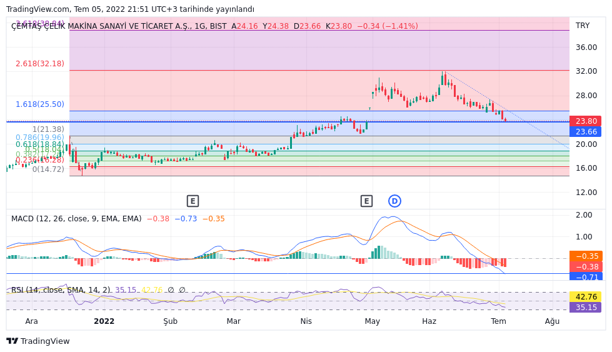
Task: Click the RSI indicator title
Action: click(x=61, y=290)
